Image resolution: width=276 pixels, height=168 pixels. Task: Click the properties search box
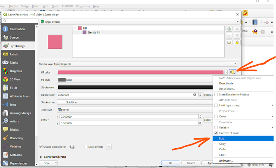(20, 21)
